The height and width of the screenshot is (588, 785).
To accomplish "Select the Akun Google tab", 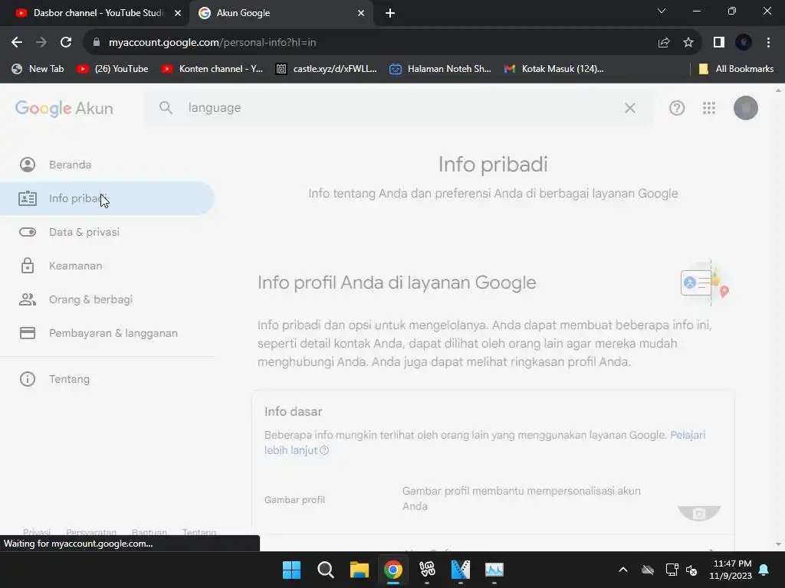I will (x=281, y=13).
